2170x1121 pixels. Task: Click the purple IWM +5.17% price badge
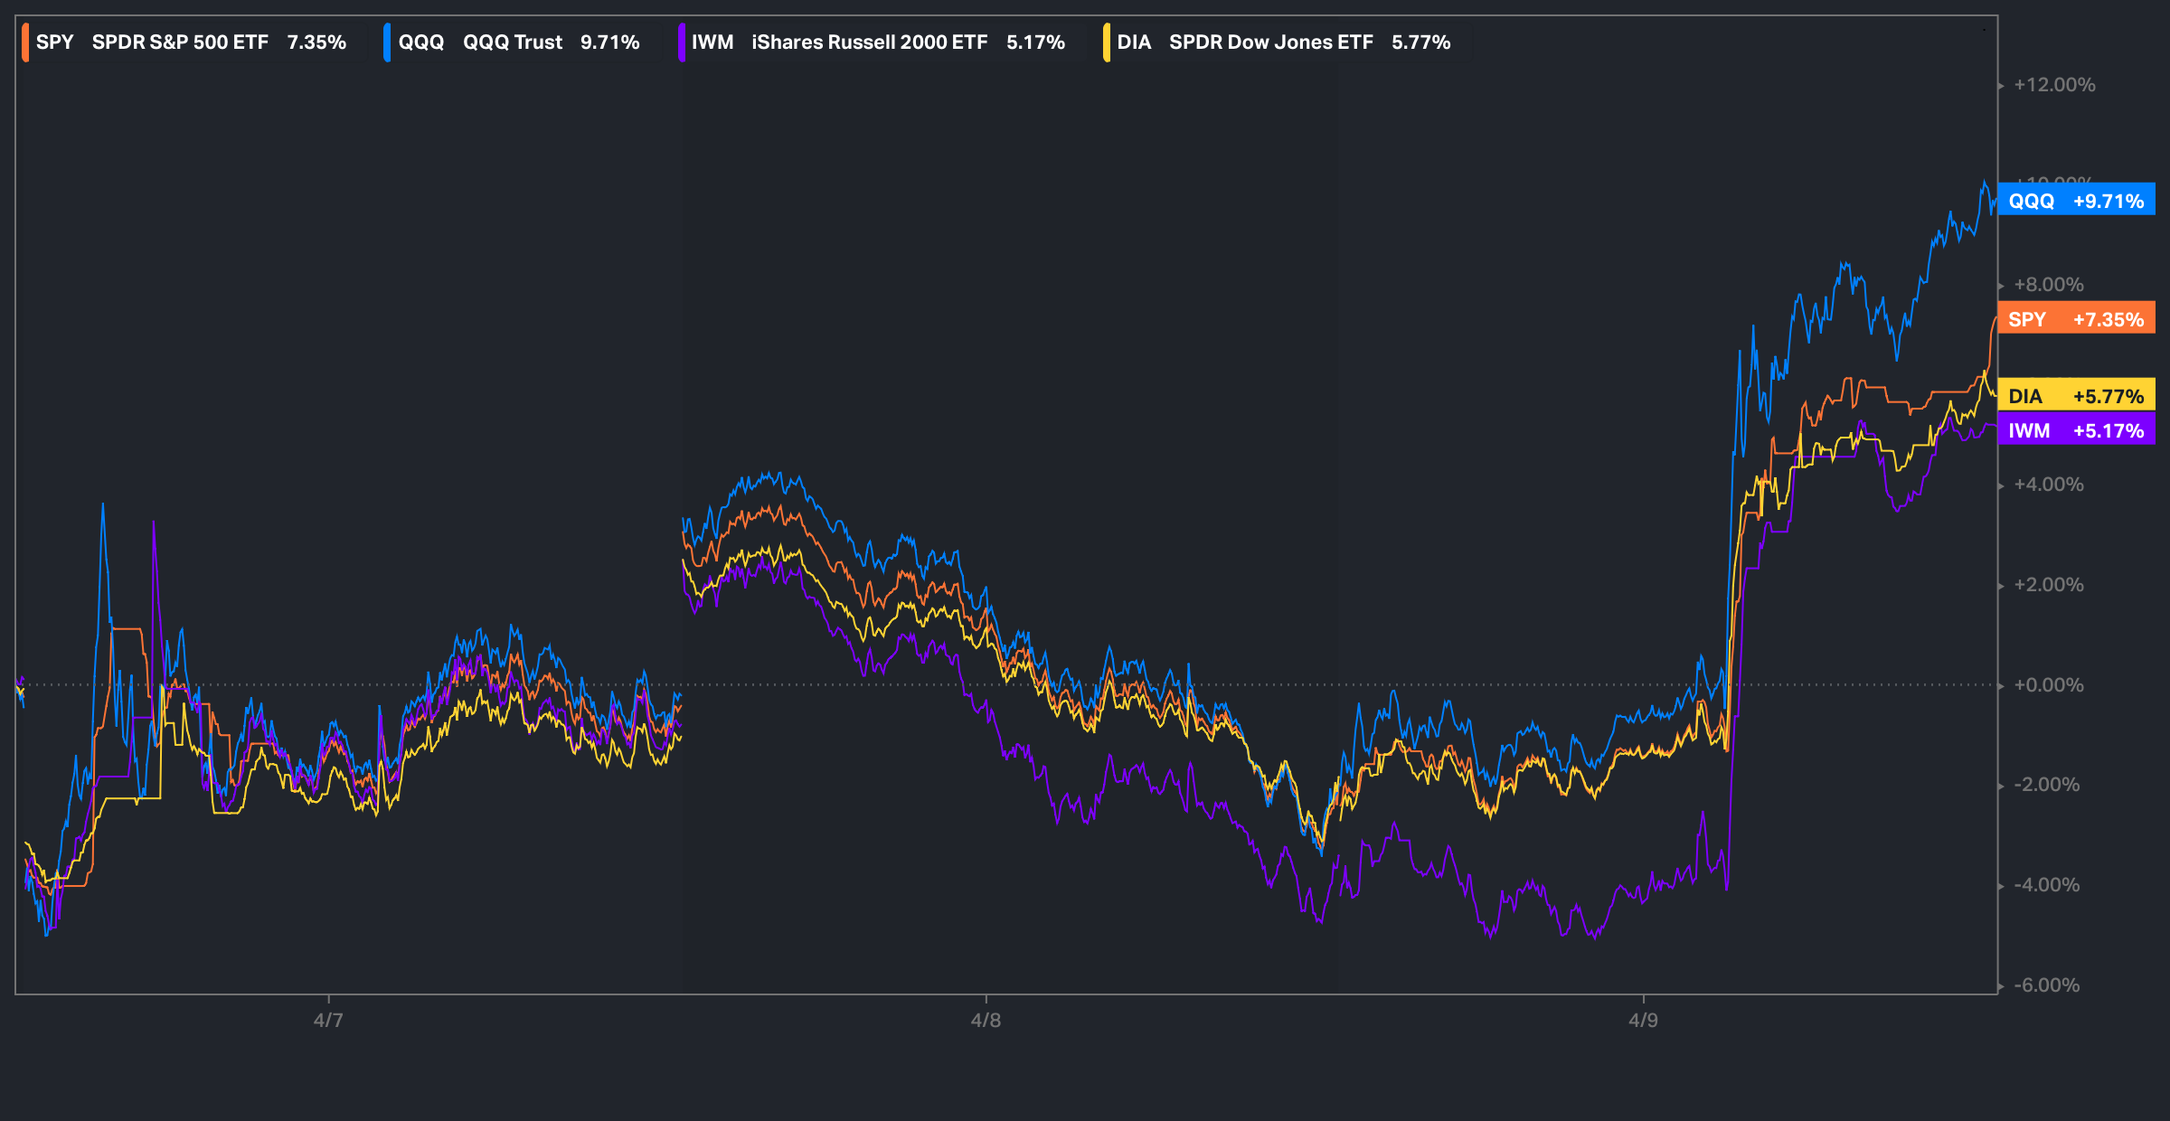click(x=2076, y=430)
